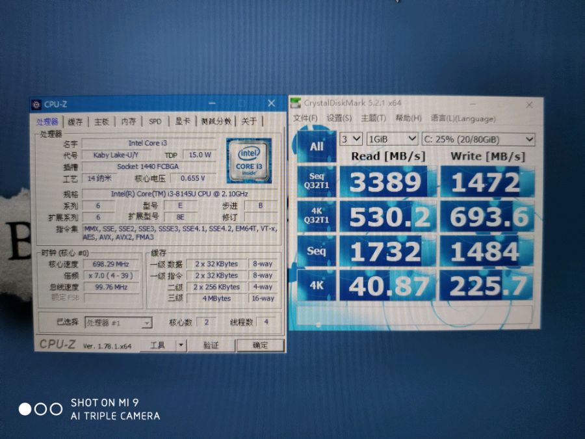Click the processor name field 'Intel Core i3'
The height and width of the screenshot is (439, 585).
(x=148, y=143)
